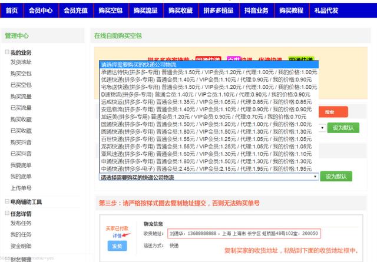Open the courier company dropdown arrow
Screen dimensions: 377x262
315,177
